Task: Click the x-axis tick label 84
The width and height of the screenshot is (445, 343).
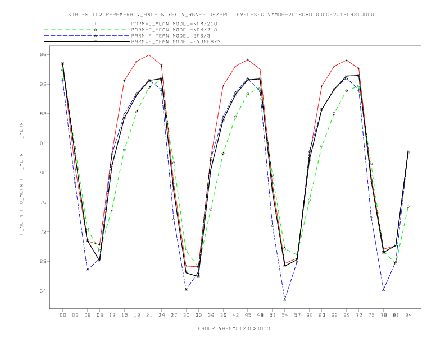Action: [x=408, y=315]
